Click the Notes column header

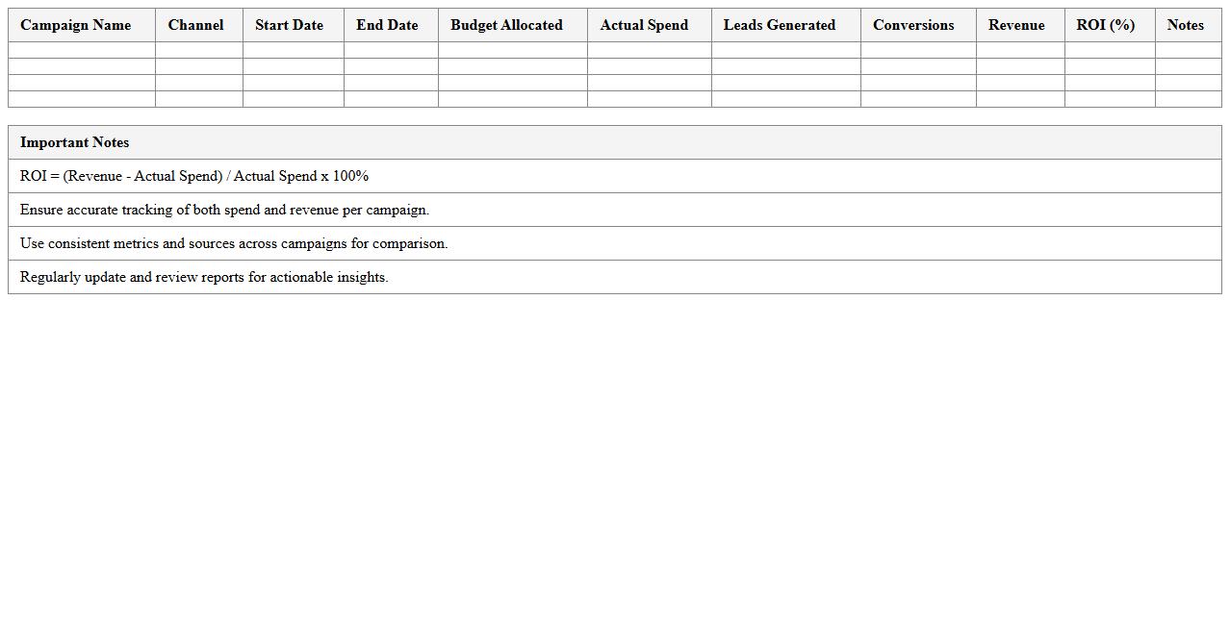coord(1186,25)
